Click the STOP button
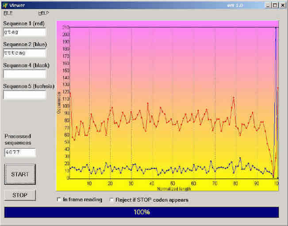 (x=20, y=195)
